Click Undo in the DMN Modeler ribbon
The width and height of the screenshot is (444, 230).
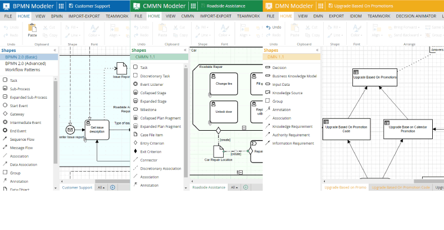273,27
